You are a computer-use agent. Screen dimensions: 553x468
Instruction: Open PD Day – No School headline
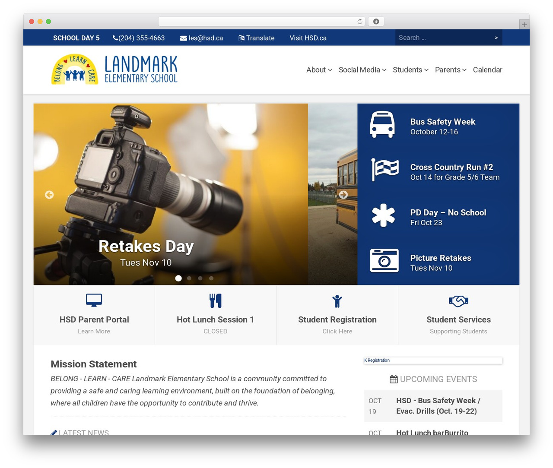(448, 212)
